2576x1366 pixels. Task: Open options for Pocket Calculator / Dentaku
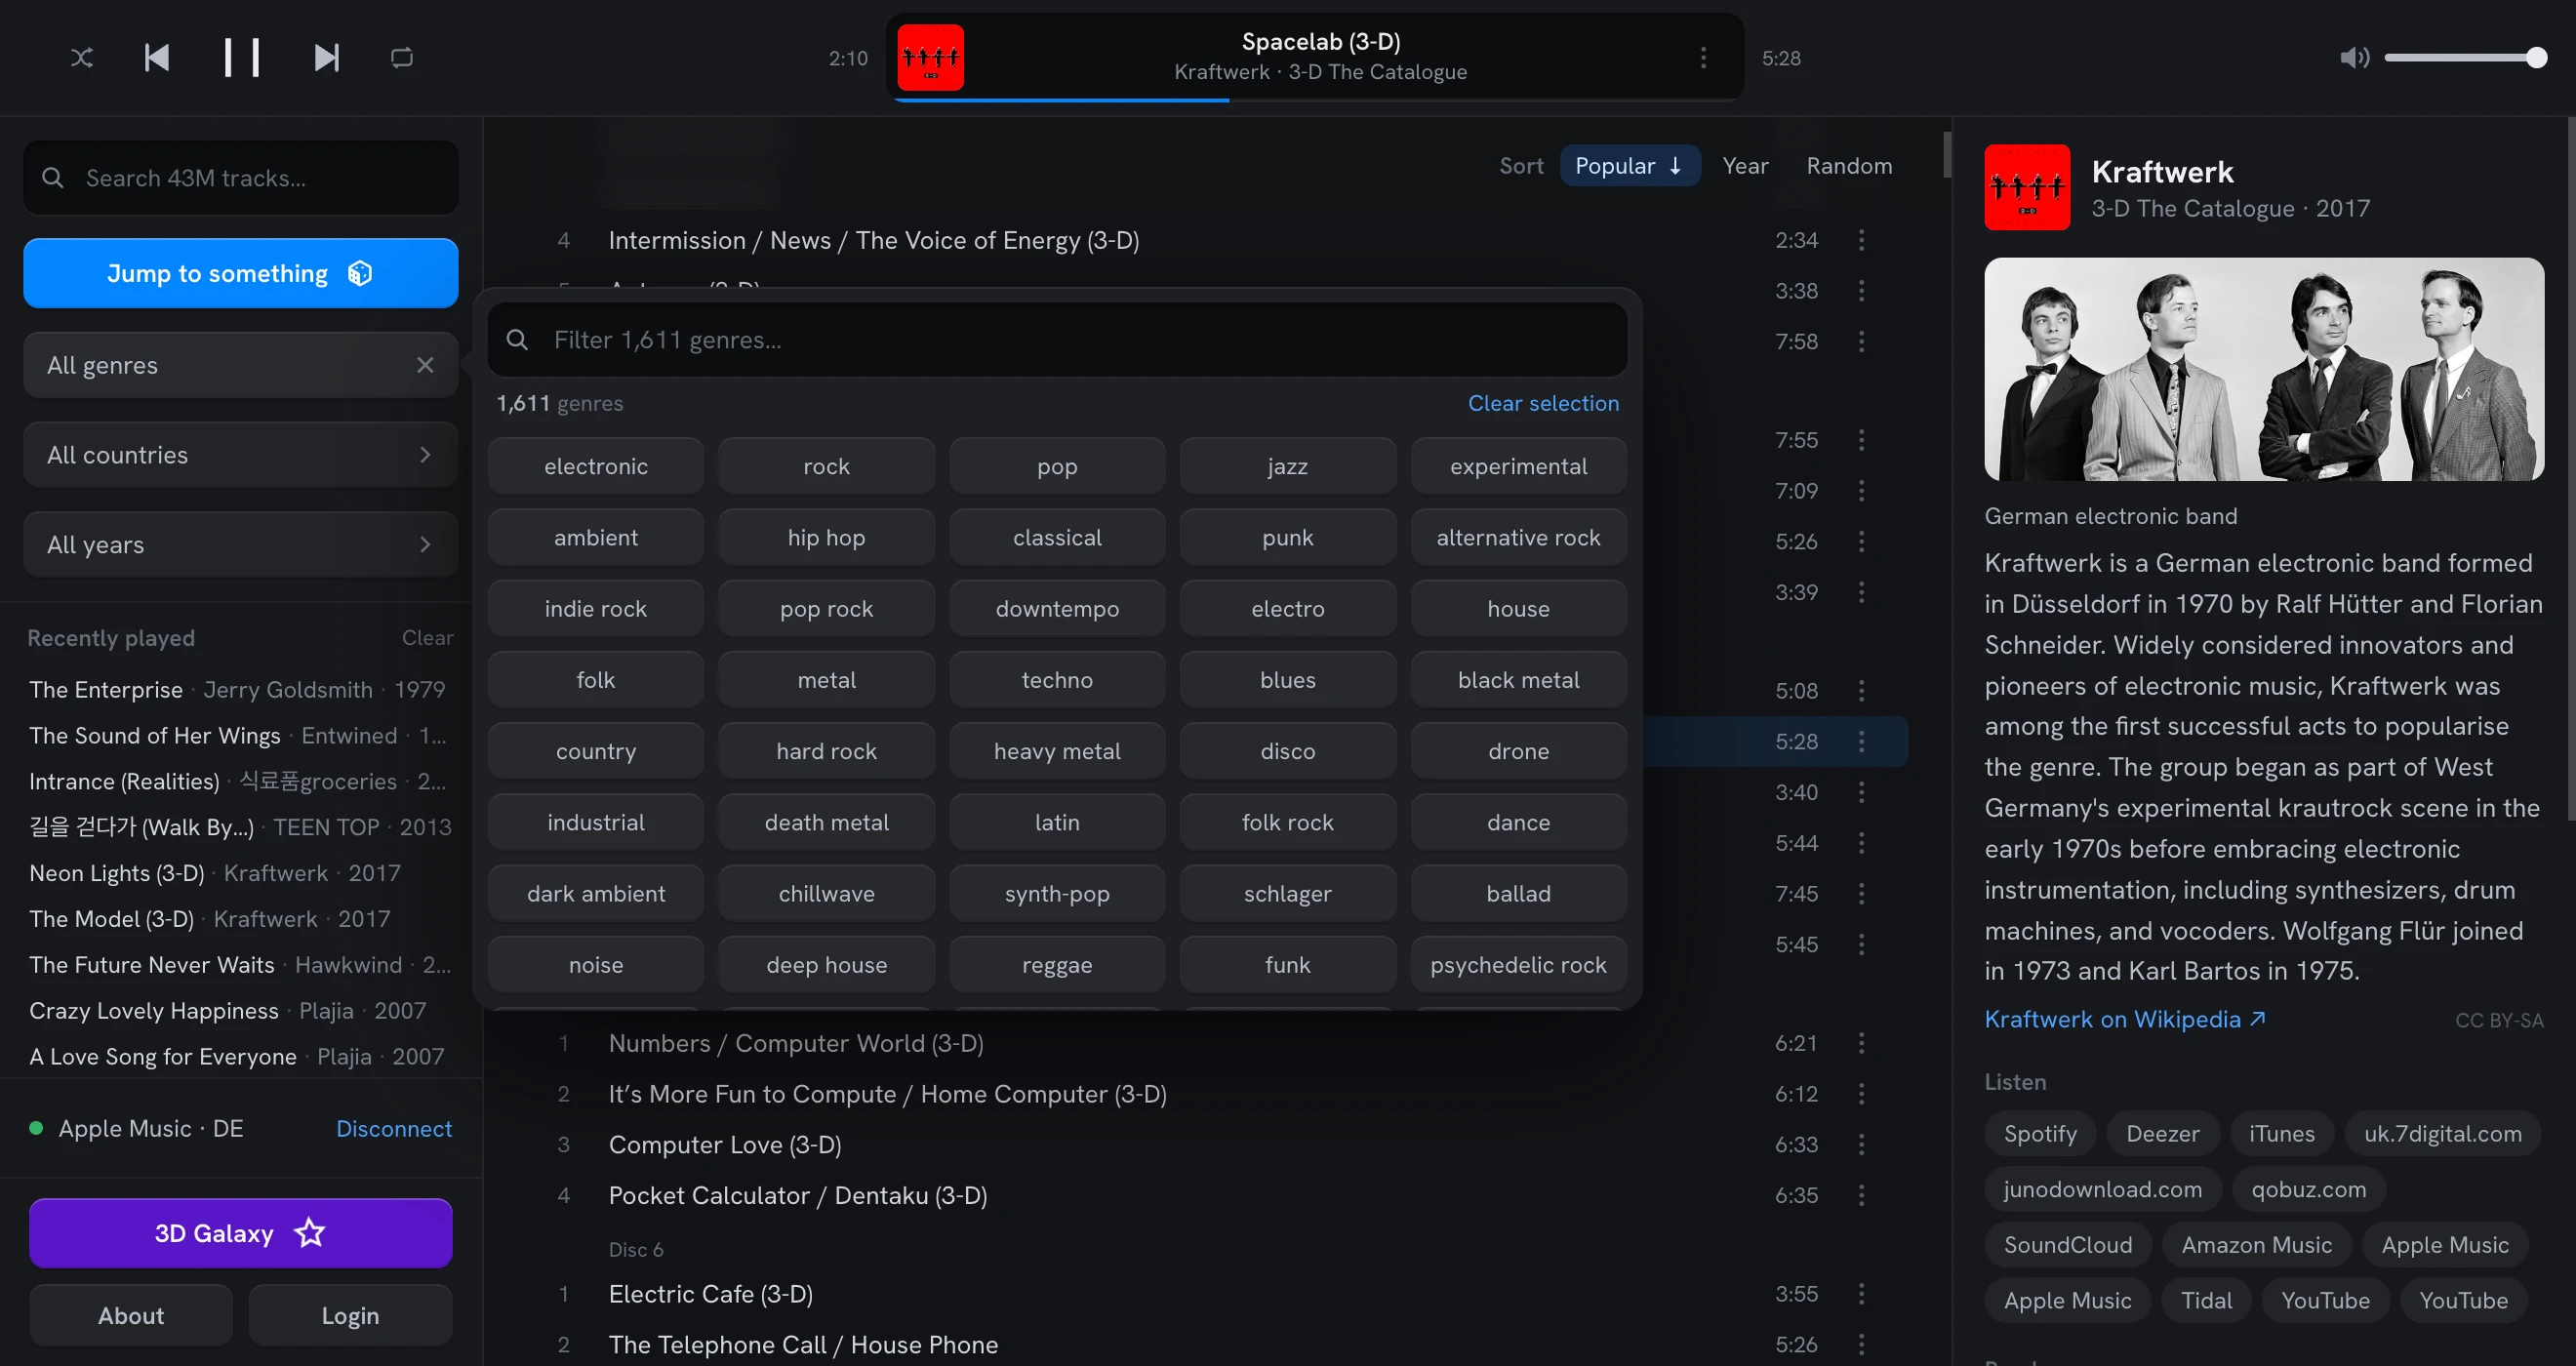click(x=1861, y=1195)
